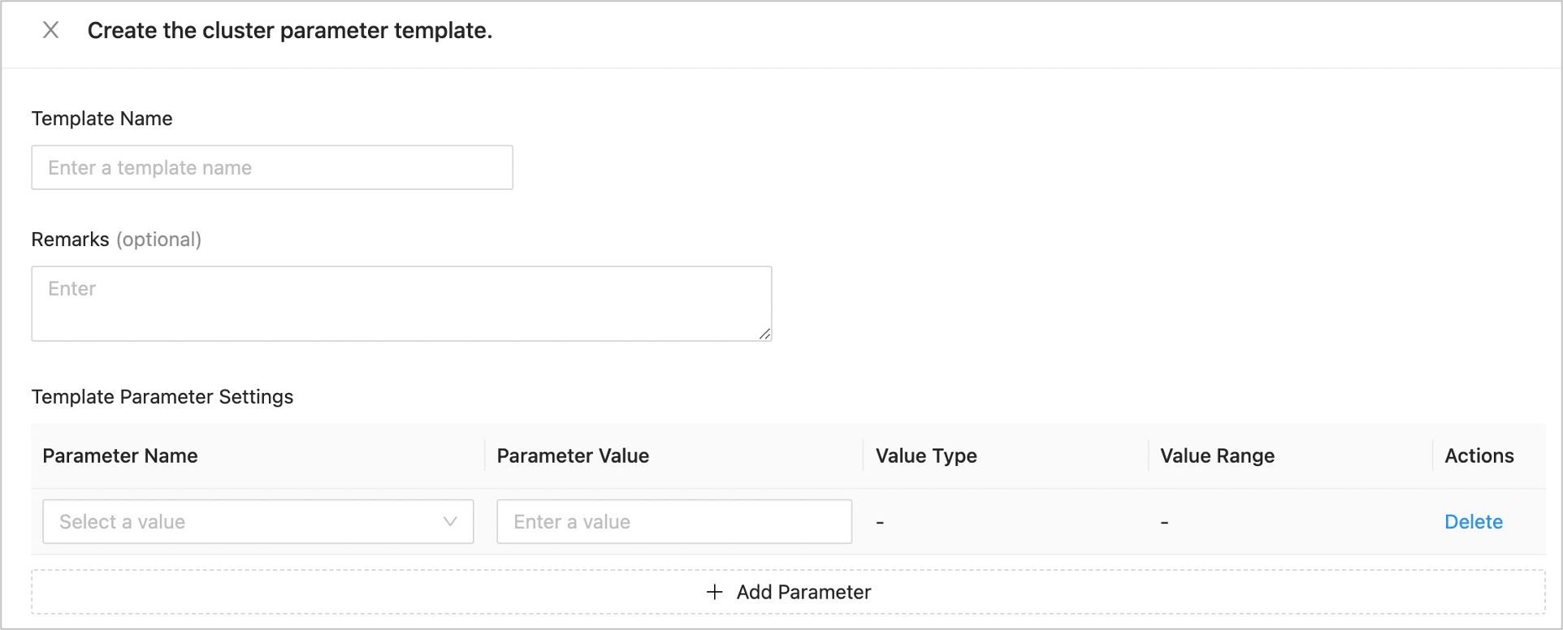
Task: Click the Value Type dash cell in the row
Action: [880, 523]
